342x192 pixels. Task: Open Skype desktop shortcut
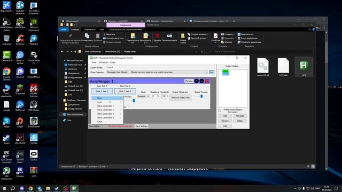(x=6, y=122)
